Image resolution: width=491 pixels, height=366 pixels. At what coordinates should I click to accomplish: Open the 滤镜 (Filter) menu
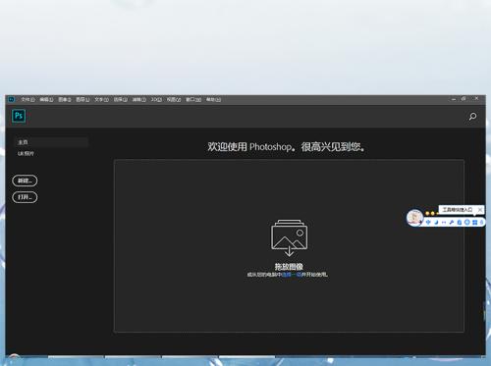coord(138,99)
